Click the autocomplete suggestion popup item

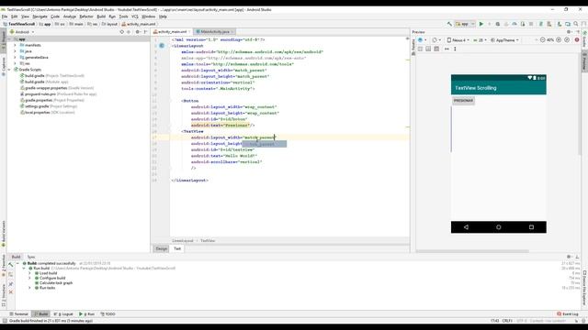click(265, 144)
